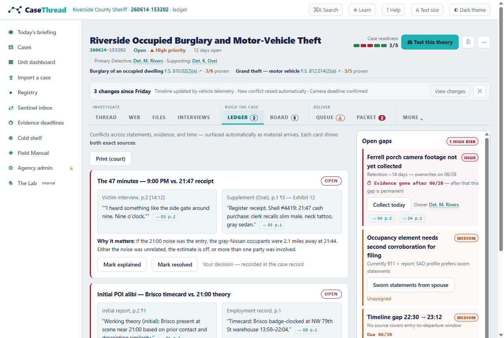Screen dimensions: 504x338
Task: Click the Import a case icon
Action: (11, 77)
